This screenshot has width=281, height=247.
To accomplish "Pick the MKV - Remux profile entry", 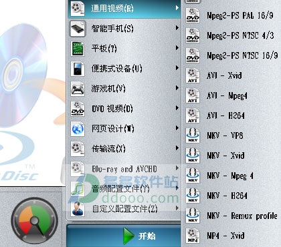I will coord(231,216).
